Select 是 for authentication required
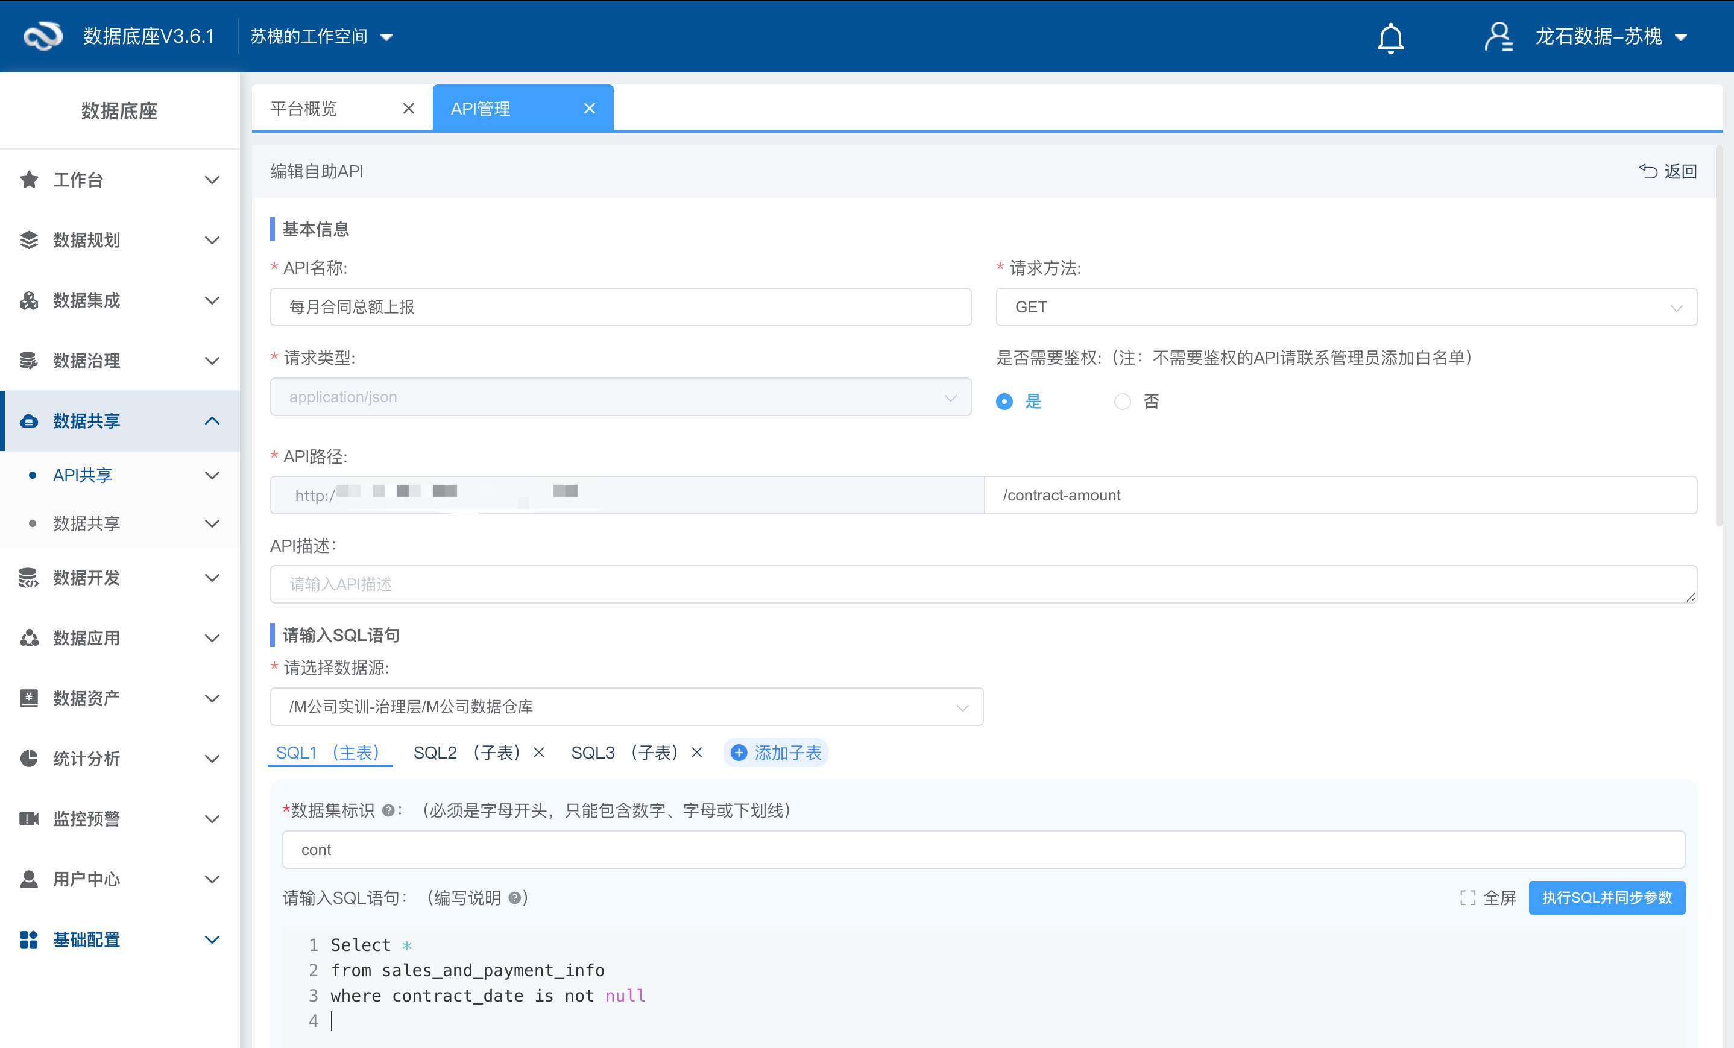This screenshot has height=1048, width=1734. (1004, 401)
